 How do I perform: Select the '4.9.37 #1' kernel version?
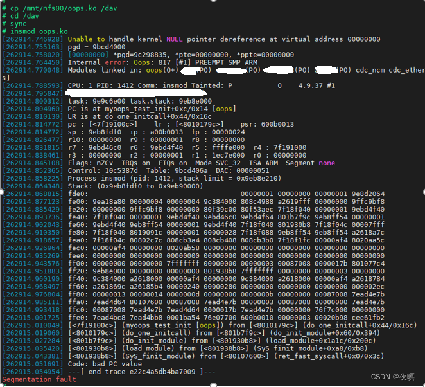(317, 85)
